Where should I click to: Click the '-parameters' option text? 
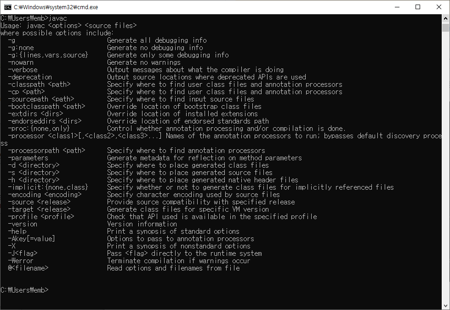(x=28, y=158)
